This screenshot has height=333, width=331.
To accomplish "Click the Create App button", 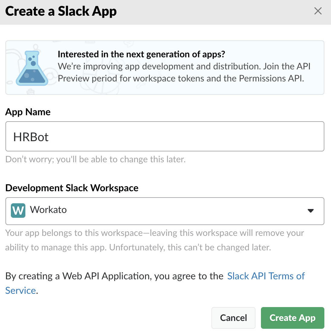I will (292, 318).
